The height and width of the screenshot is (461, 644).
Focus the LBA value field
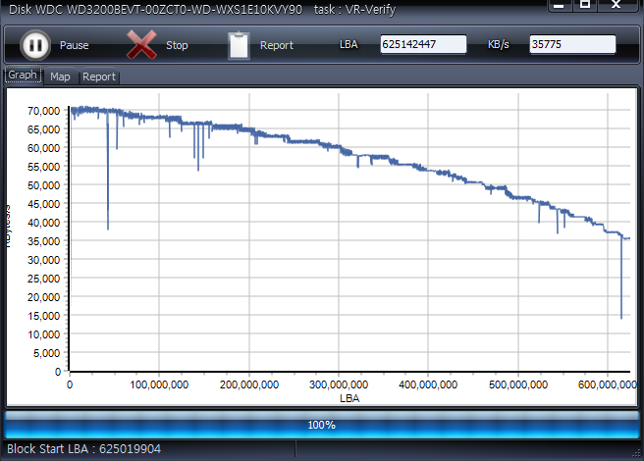(423, 44)
